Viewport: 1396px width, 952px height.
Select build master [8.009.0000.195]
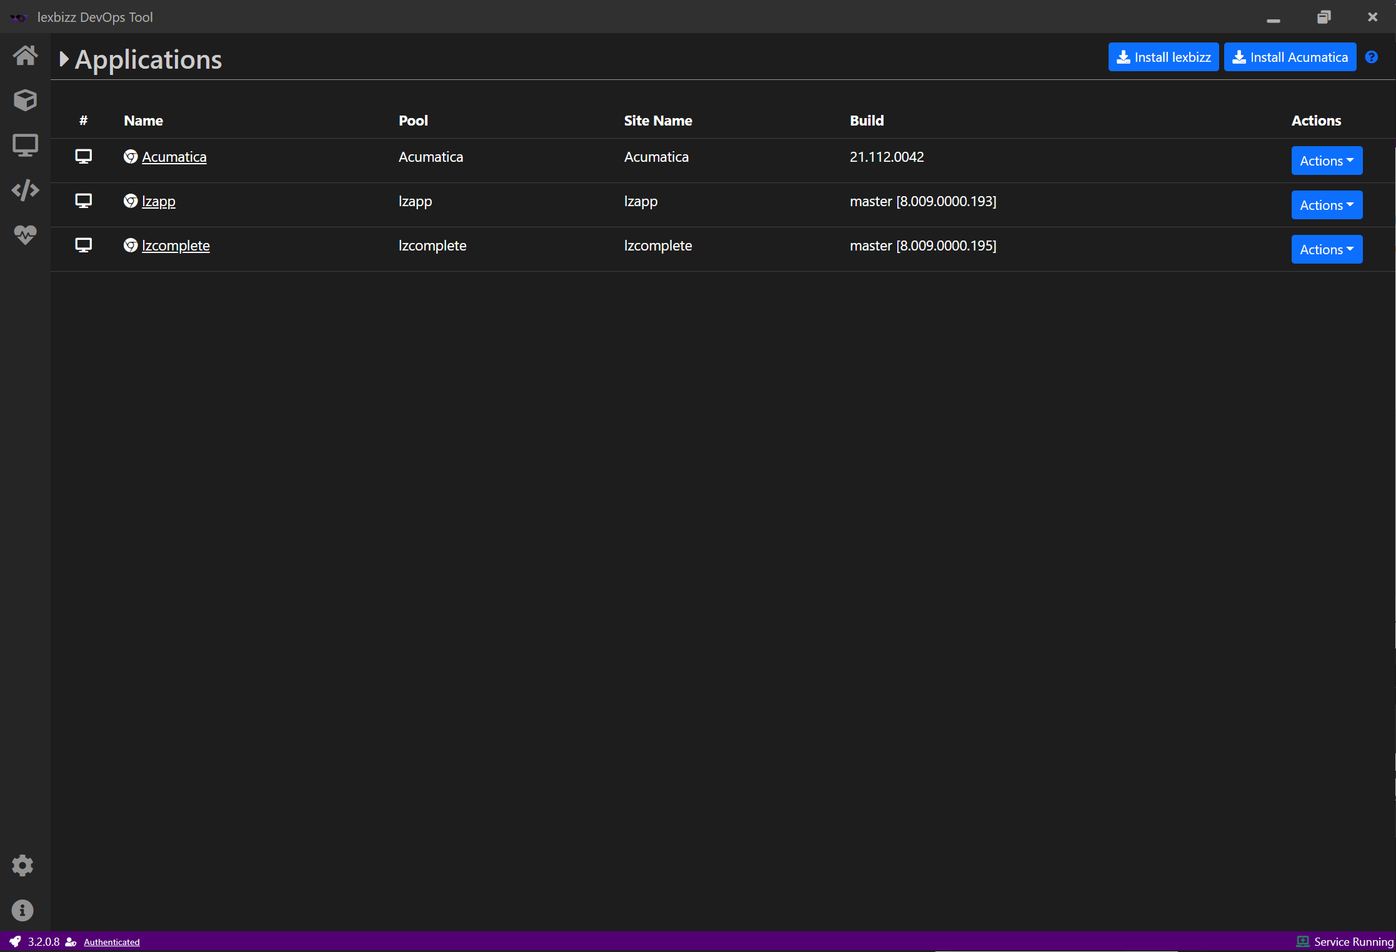click(x=923, y=245)
